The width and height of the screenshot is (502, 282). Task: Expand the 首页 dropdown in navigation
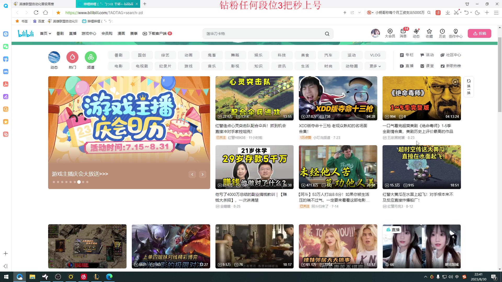pos(45,33)
